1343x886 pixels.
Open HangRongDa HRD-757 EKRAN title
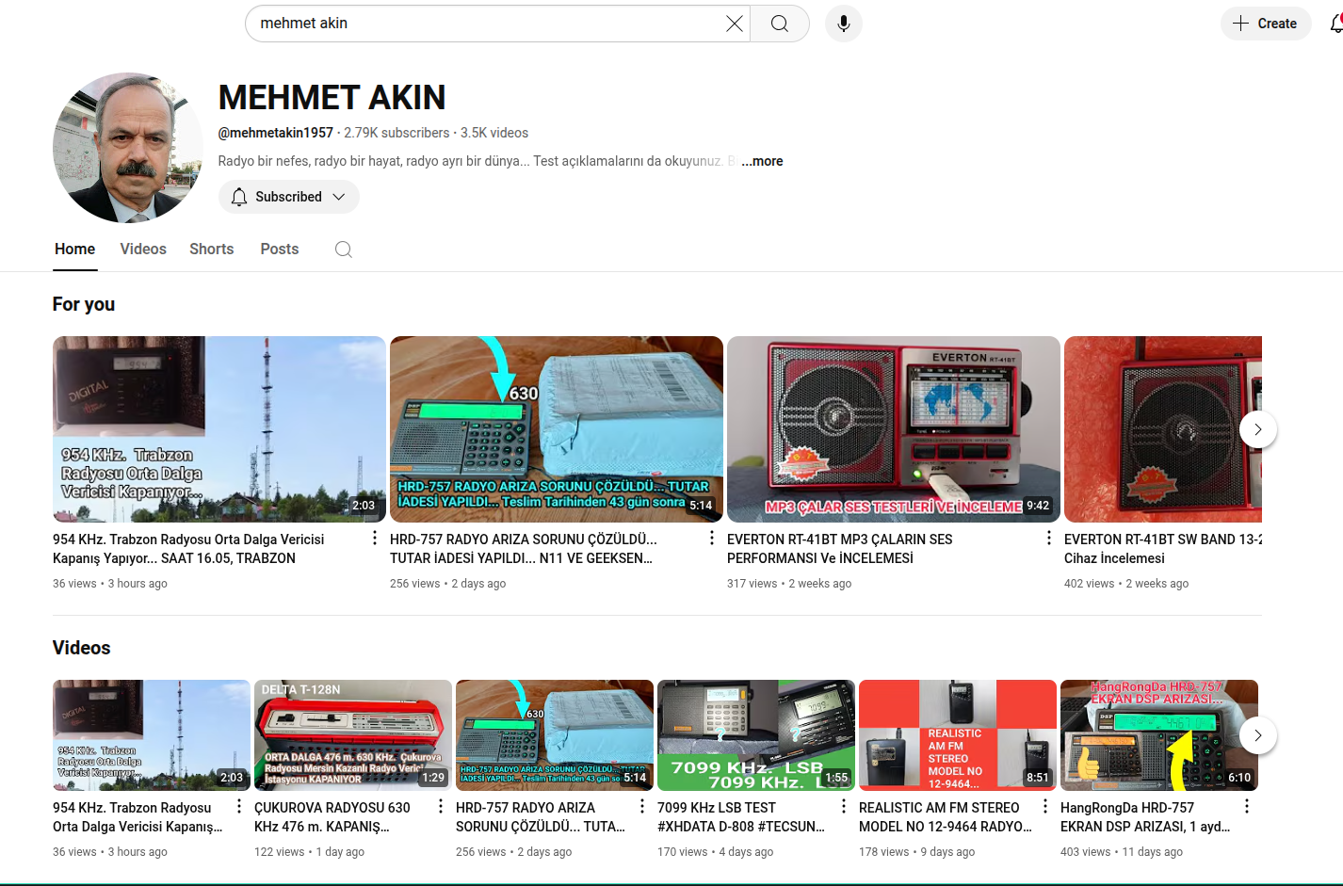pos(1145,817)
